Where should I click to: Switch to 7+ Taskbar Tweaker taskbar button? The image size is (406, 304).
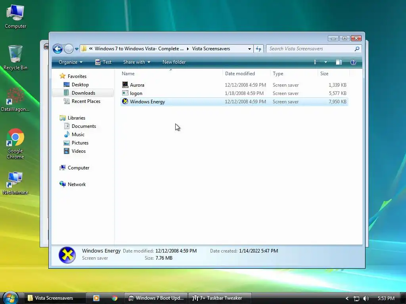(220, 298)
